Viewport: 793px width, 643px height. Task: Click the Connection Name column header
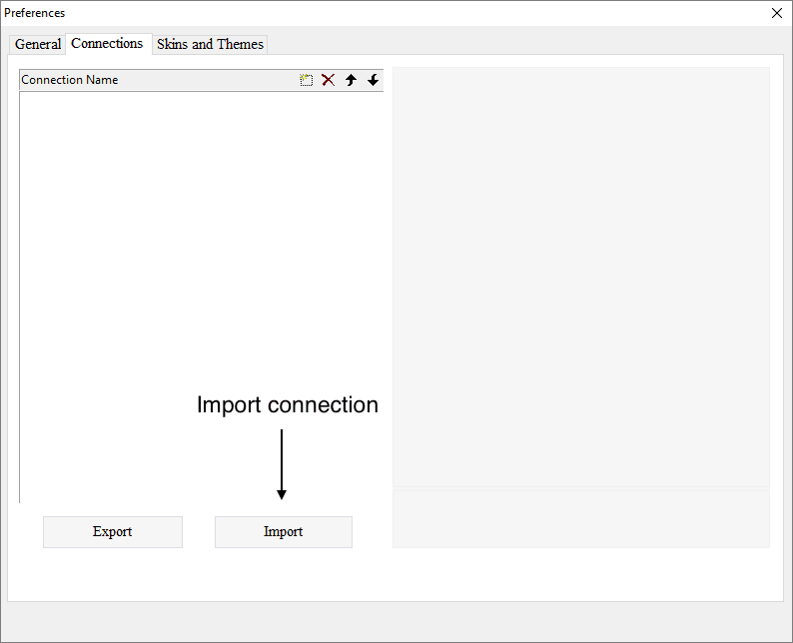pyautogui.click(x=120, y=80)
